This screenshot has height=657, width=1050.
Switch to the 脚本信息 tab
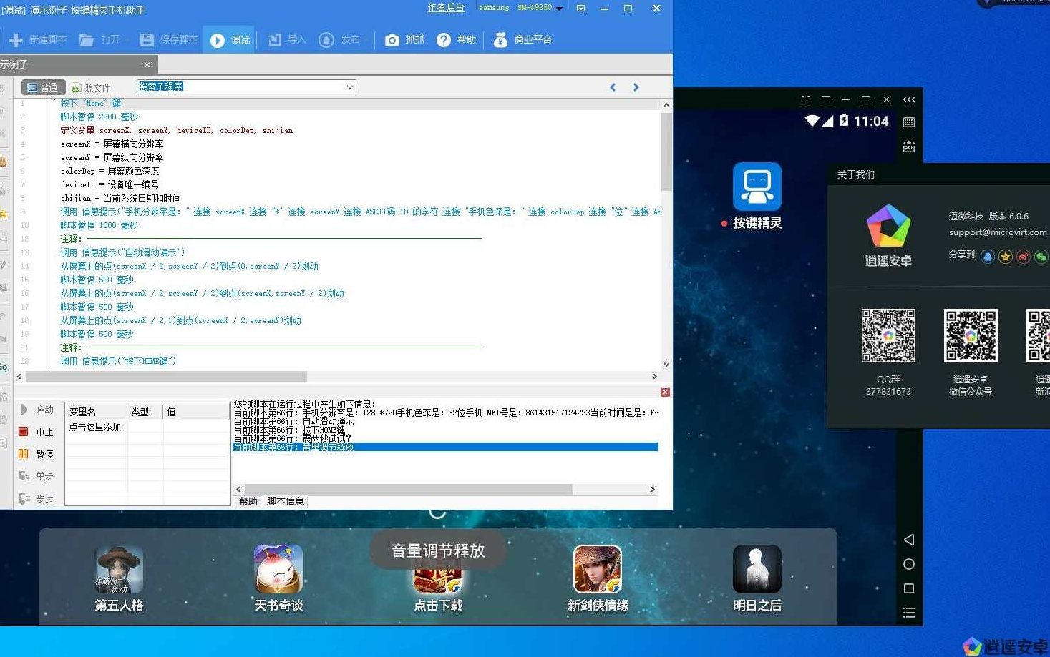[284, 500]
